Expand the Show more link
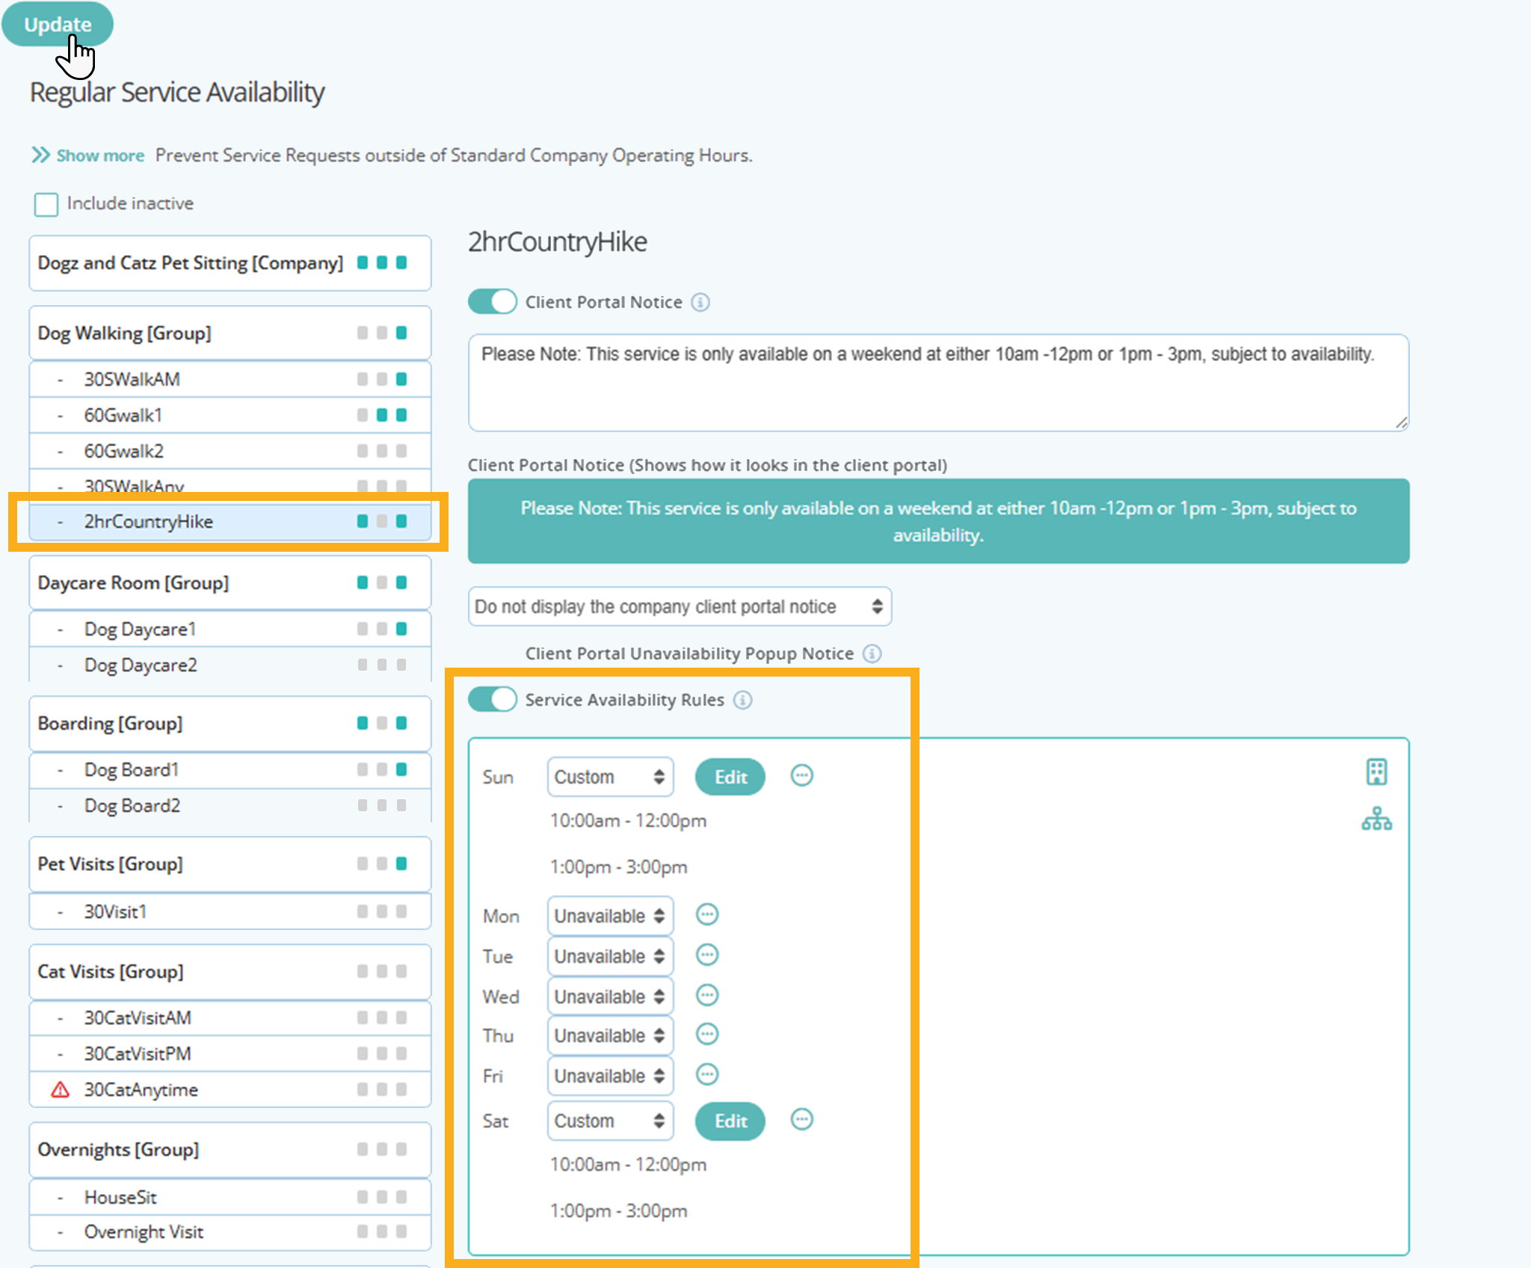1531x1268 pixels. pyautogui.click(x=99, y=156)
